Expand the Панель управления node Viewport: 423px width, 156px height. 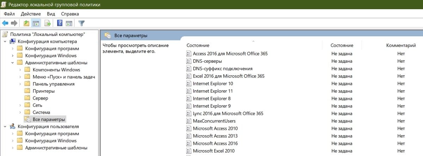pos(20,84)
